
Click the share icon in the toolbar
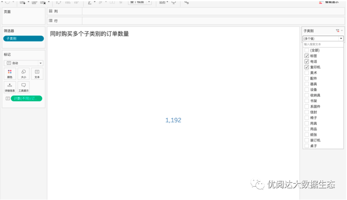click(x=186, y=2)
